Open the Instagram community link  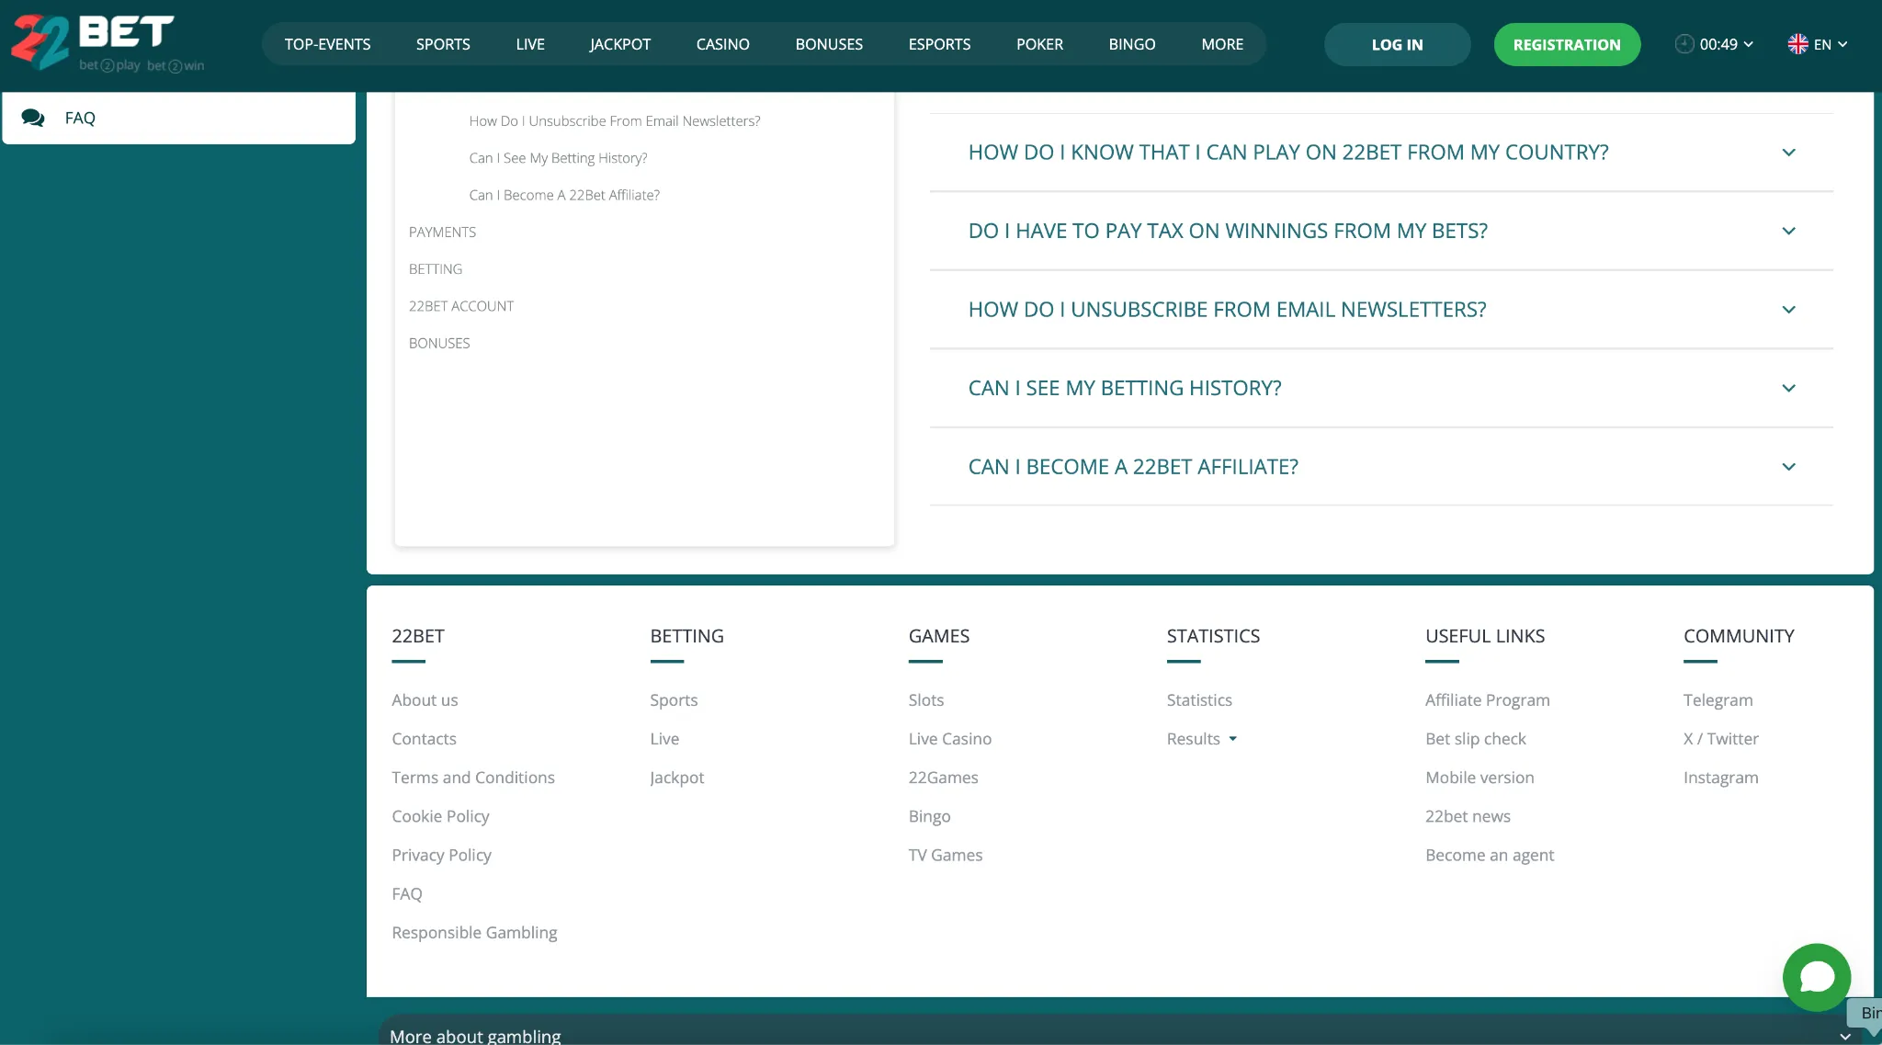click(1720, 778)
